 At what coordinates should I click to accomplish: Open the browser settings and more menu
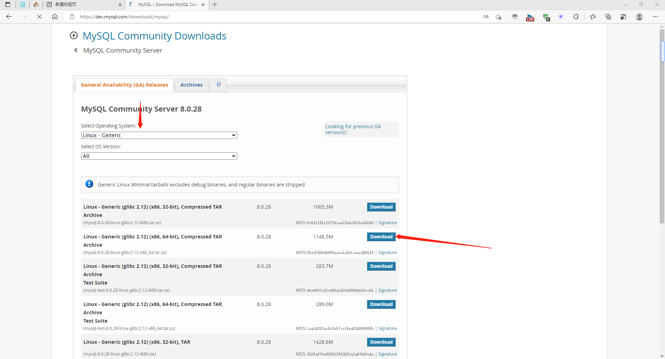tap(655, 17)
